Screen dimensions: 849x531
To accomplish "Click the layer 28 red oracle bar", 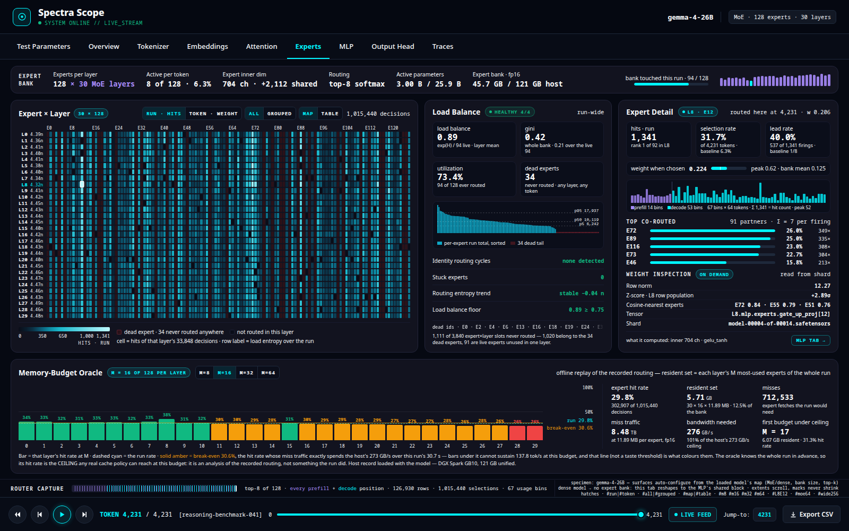I will coord(517,432).
